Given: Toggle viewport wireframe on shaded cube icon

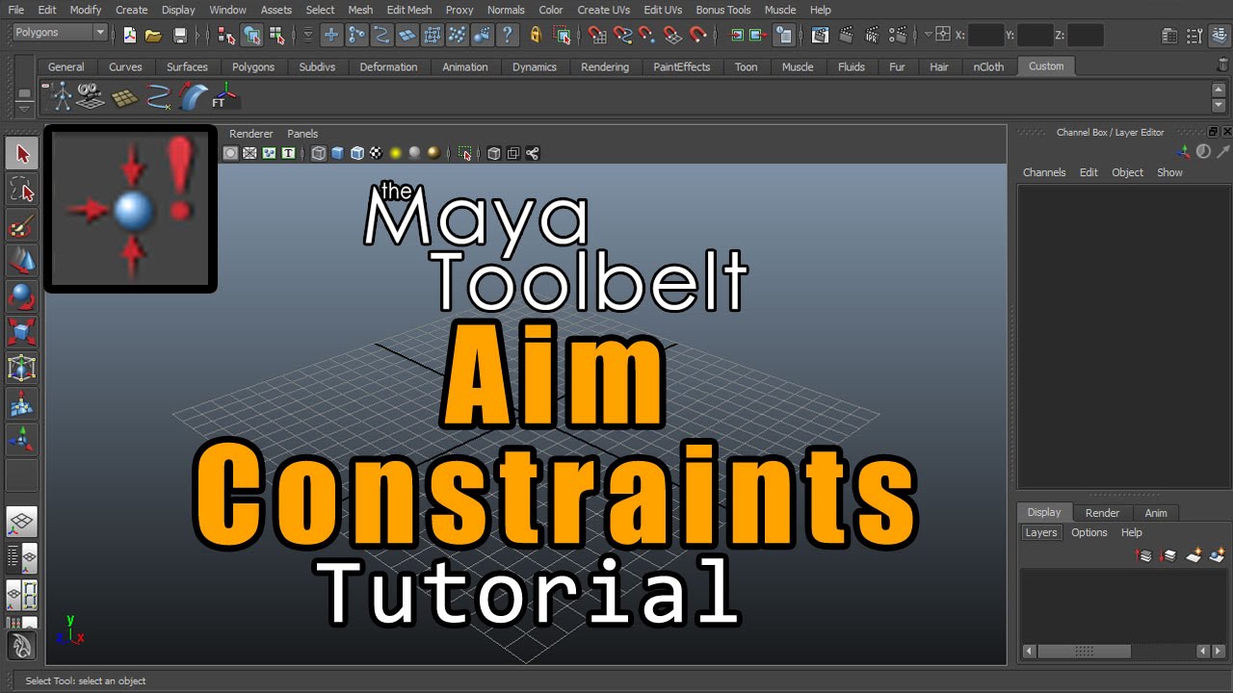Looking at the screenshot, I should point(355,153).
